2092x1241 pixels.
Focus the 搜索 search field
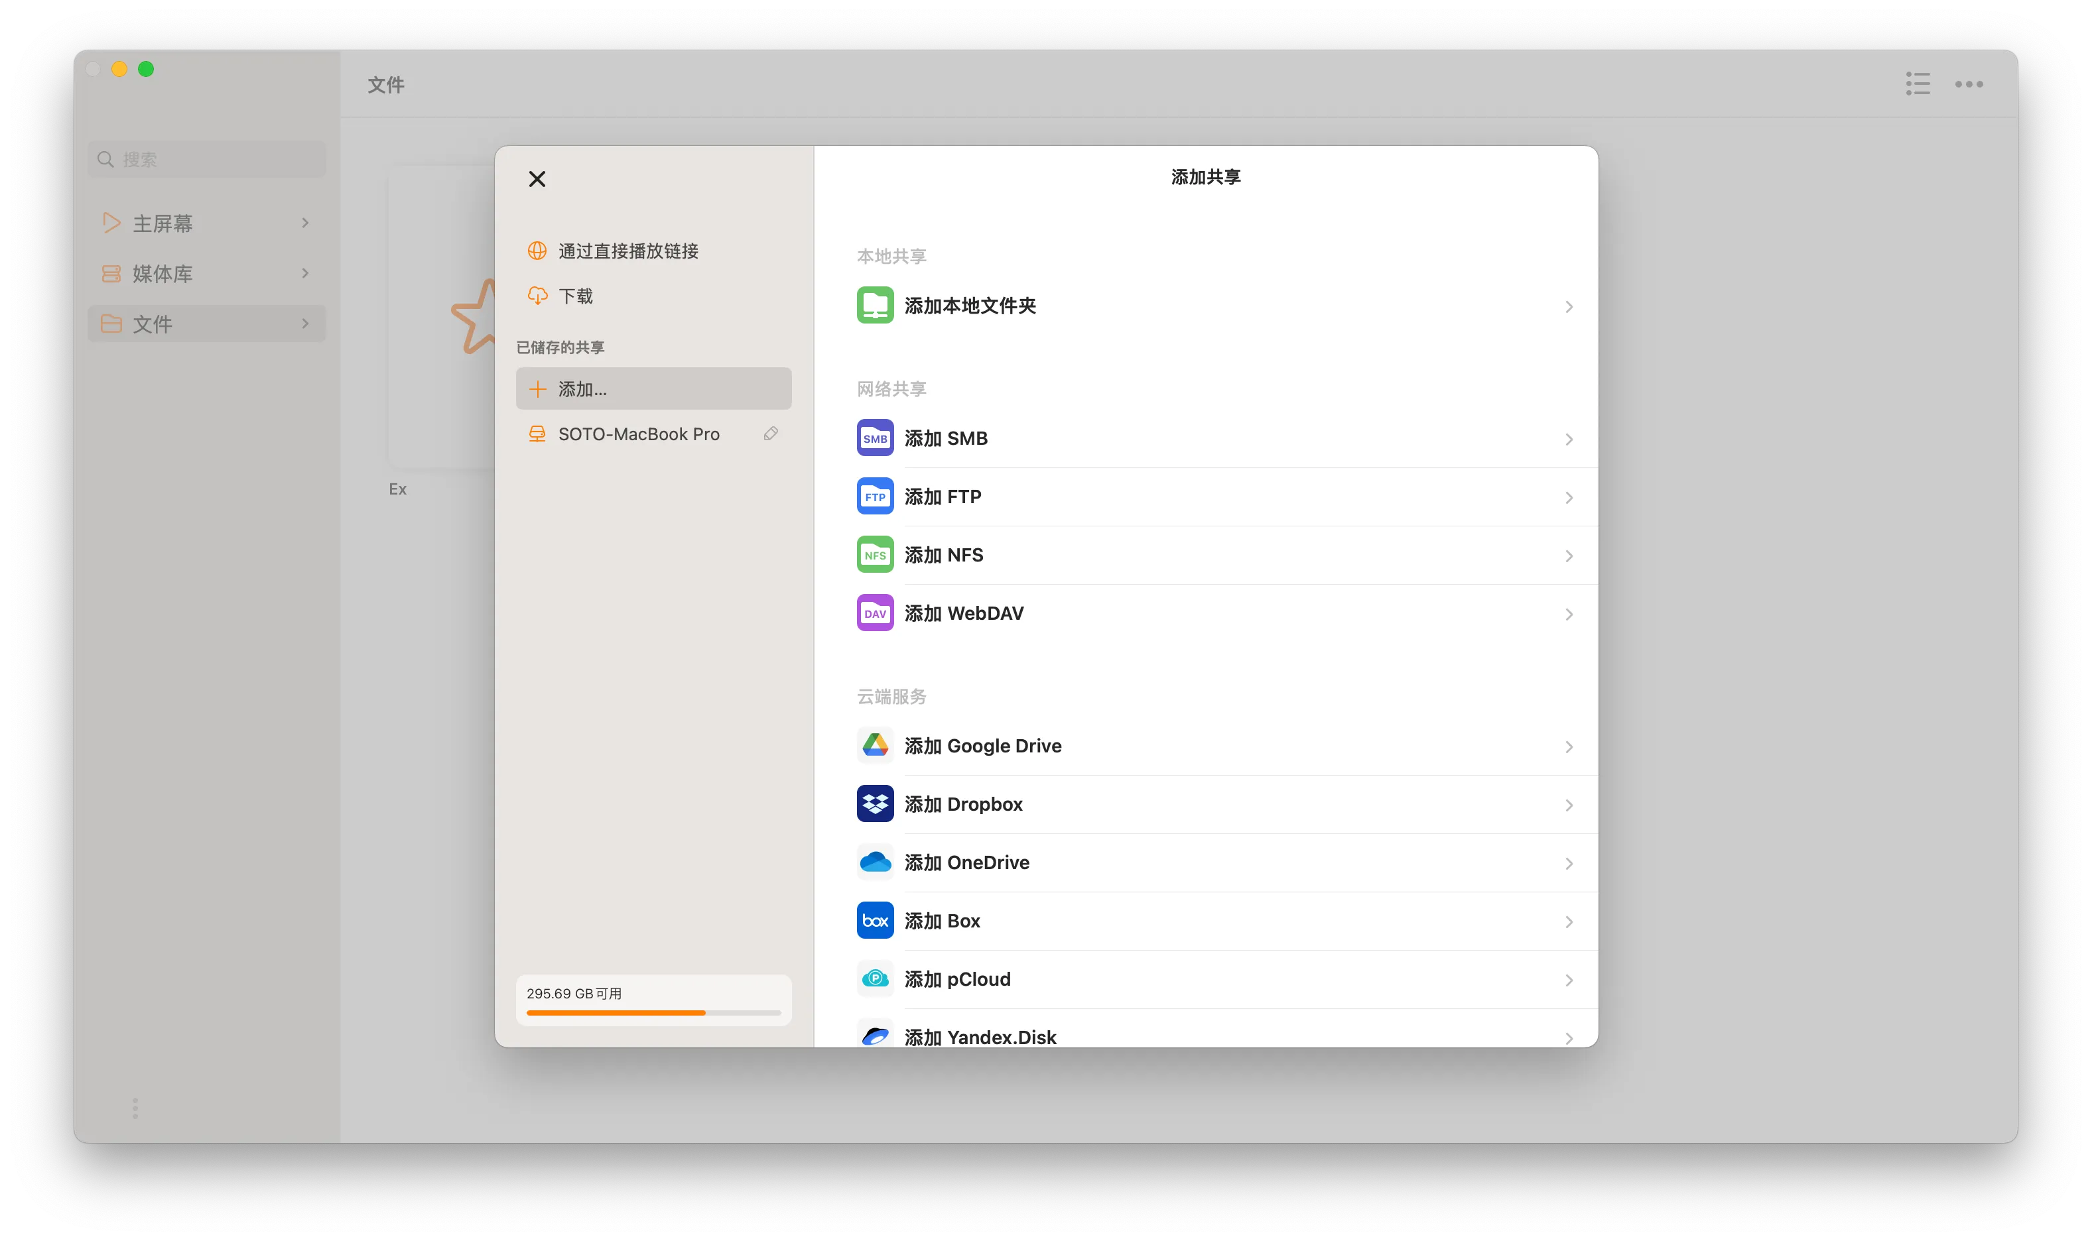[x=206, y=159]
